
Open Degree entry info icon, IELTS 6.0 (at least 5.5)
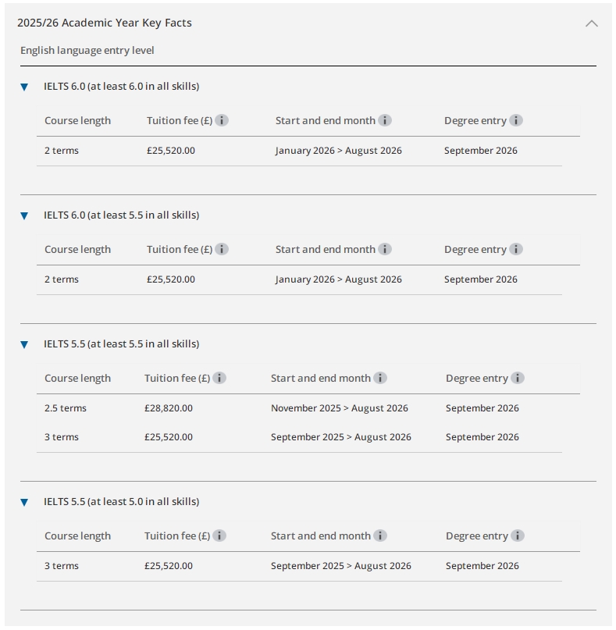pyautogui.click(x=516, y=249)
